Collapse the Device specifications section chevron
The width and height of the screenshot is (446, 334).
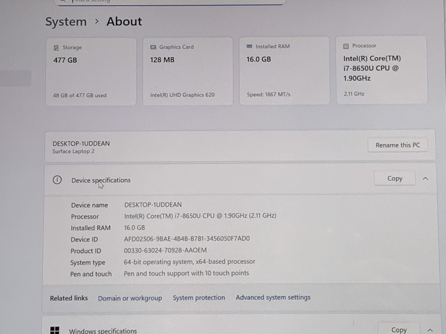[x=425, y=178]
